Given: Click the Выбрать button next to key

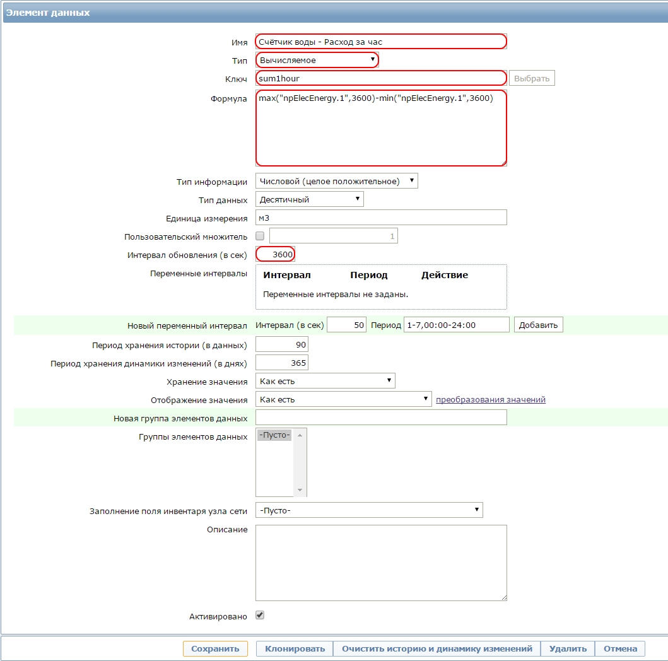Looking at the screenshot, I should point(532,78).
